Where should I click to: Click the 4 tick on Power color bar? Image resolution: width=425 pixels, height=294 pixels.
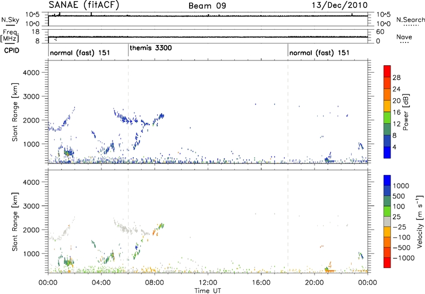pyautogui.click(x=394, y=147)
